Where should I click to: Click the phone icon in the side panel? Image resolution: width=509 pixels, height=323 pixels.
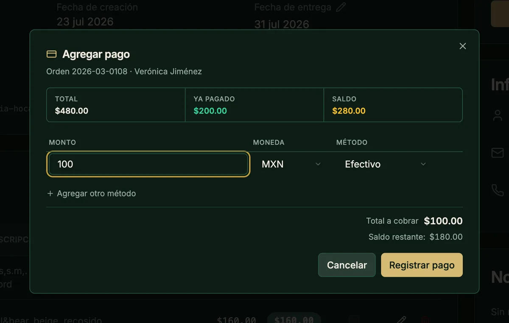click(x=498, y=190)
